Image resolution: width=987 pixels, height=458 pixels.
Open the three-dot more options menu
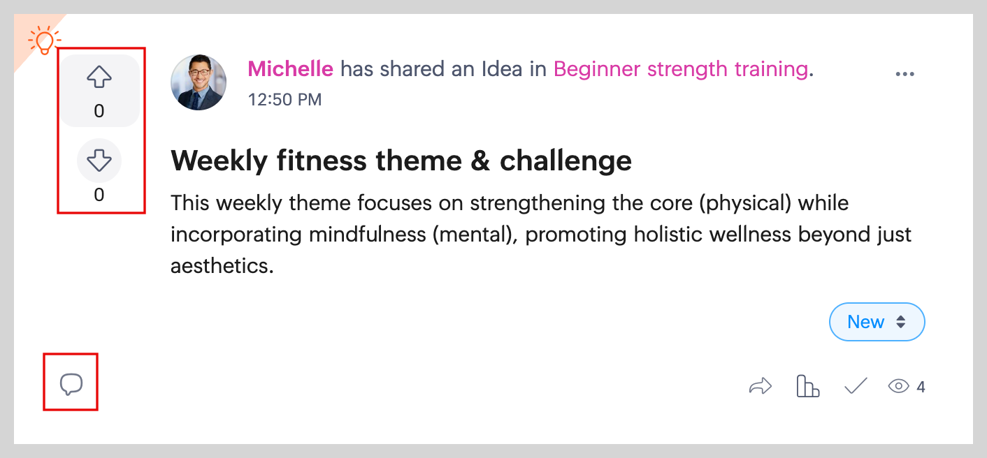tap(905, 75)
